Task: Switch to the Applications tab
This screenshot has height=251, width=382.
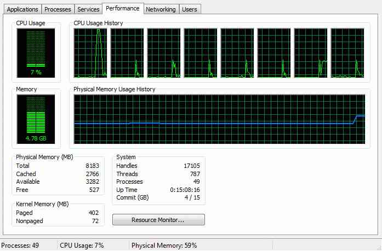Action: (22, 9)
